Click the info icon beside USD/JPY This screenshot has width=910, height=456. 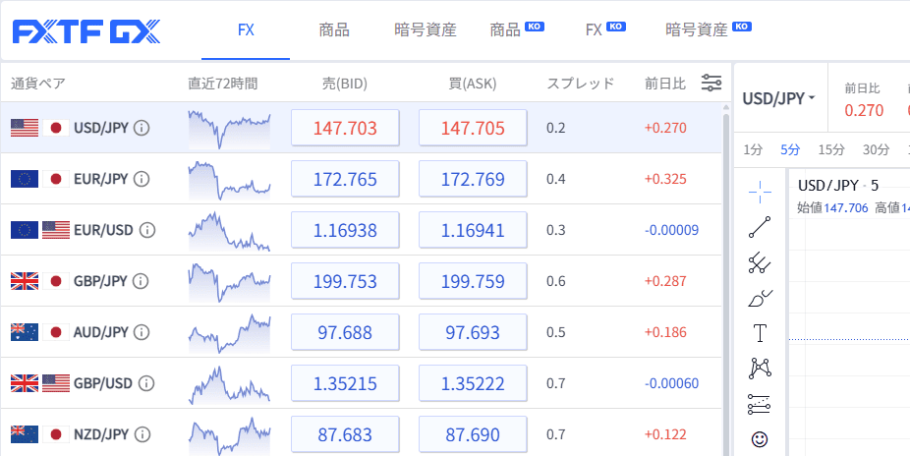point(142,128)
